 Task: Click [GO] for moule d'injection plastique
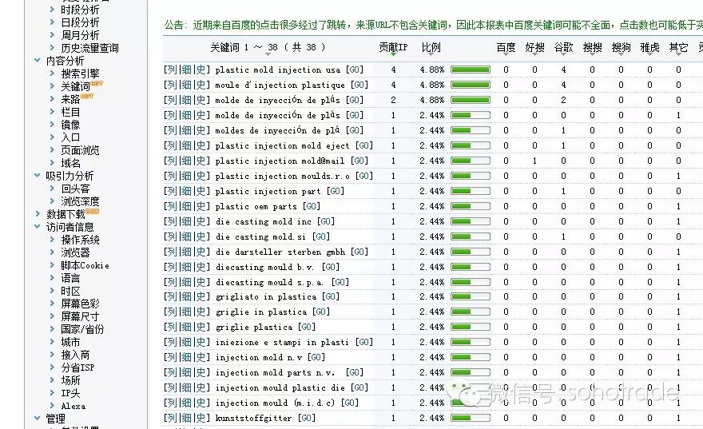[359, 85]
